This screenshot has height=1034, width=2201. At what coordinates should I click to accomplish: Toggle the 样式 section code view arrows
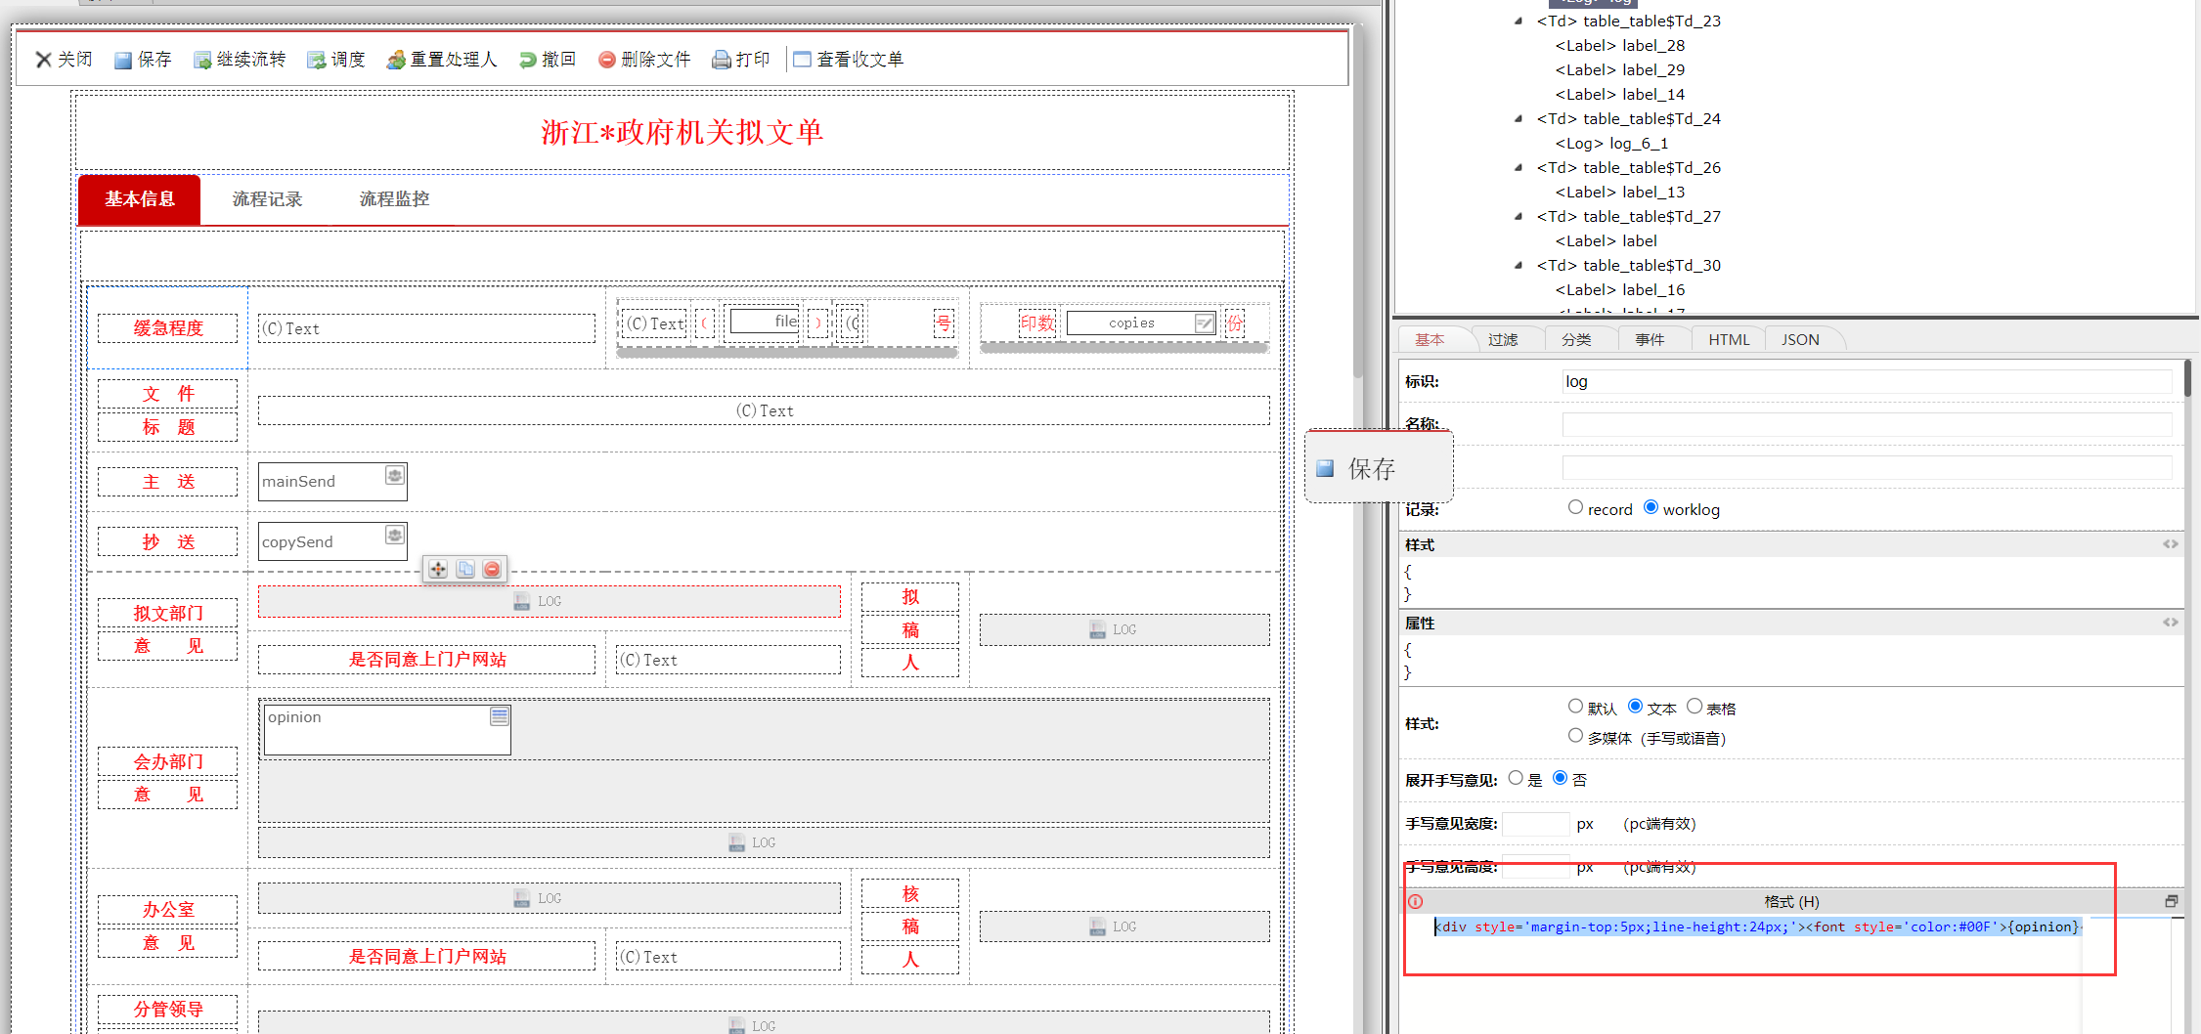2170,544
